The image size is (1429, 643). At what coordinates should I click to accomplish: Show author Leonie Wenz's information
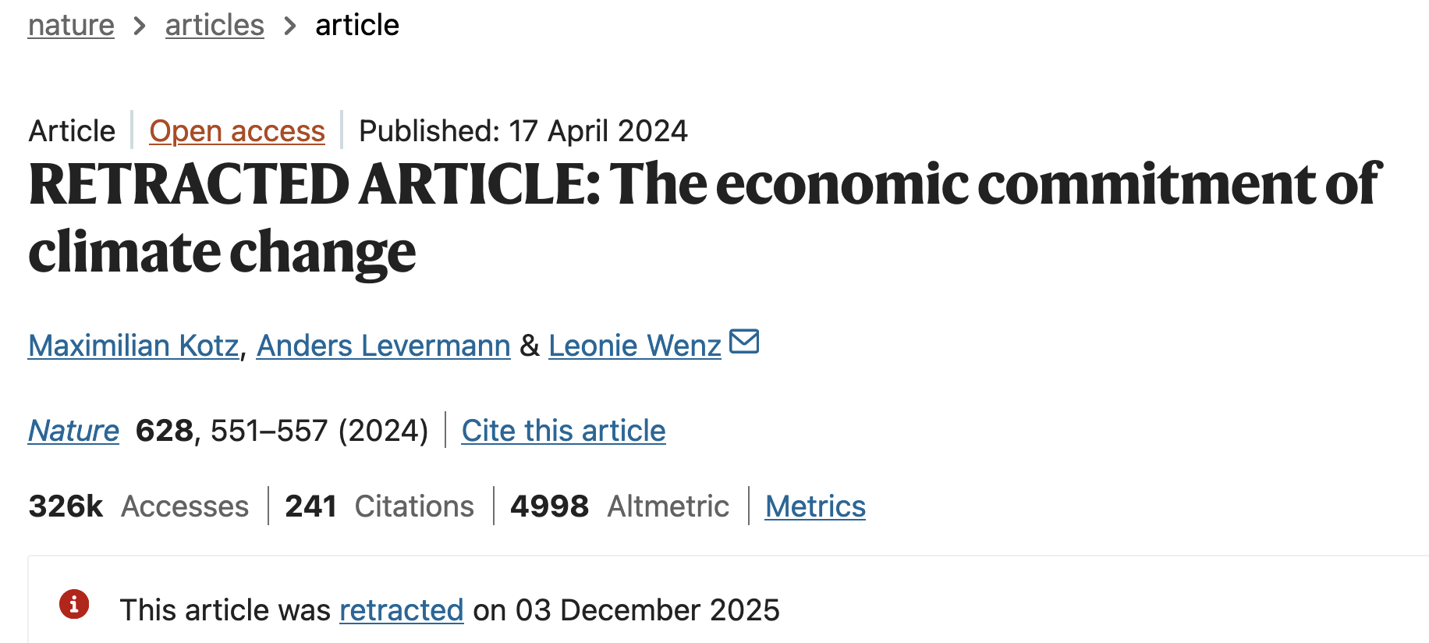tap(634, 345)
